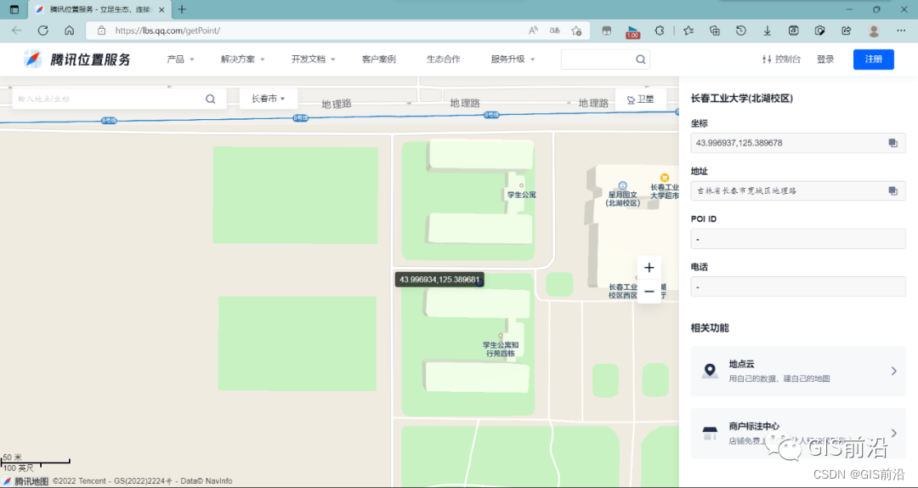Image resolution: width=918 pixels, height=488 pixels.
Task: Click the 星月图文 marker on the map
Action: click(x=622, y=185)
